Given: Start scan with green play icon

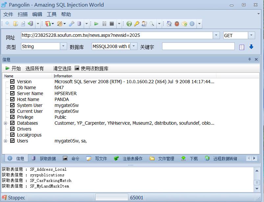Looking at the screenshot, I should (x=96, y=24).
